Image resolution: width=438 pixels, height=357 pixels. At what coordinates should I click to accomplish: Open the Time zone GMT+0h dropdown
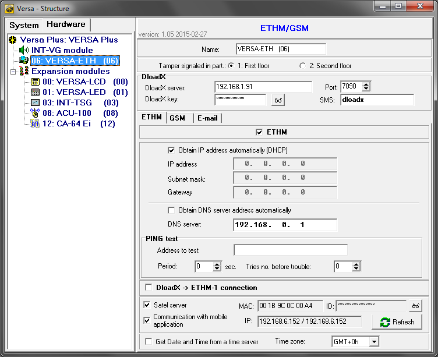coord(374,342)
